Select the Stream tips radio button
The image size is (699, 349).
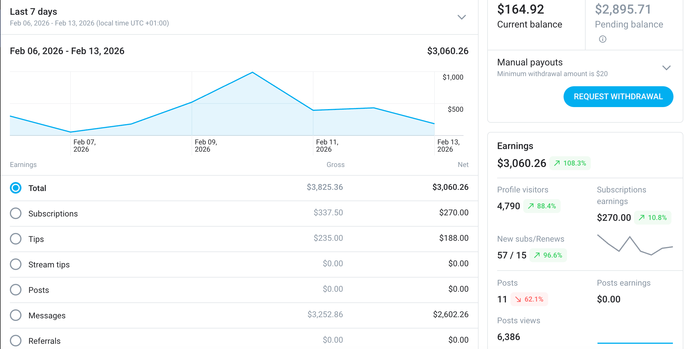coord(16,264)
